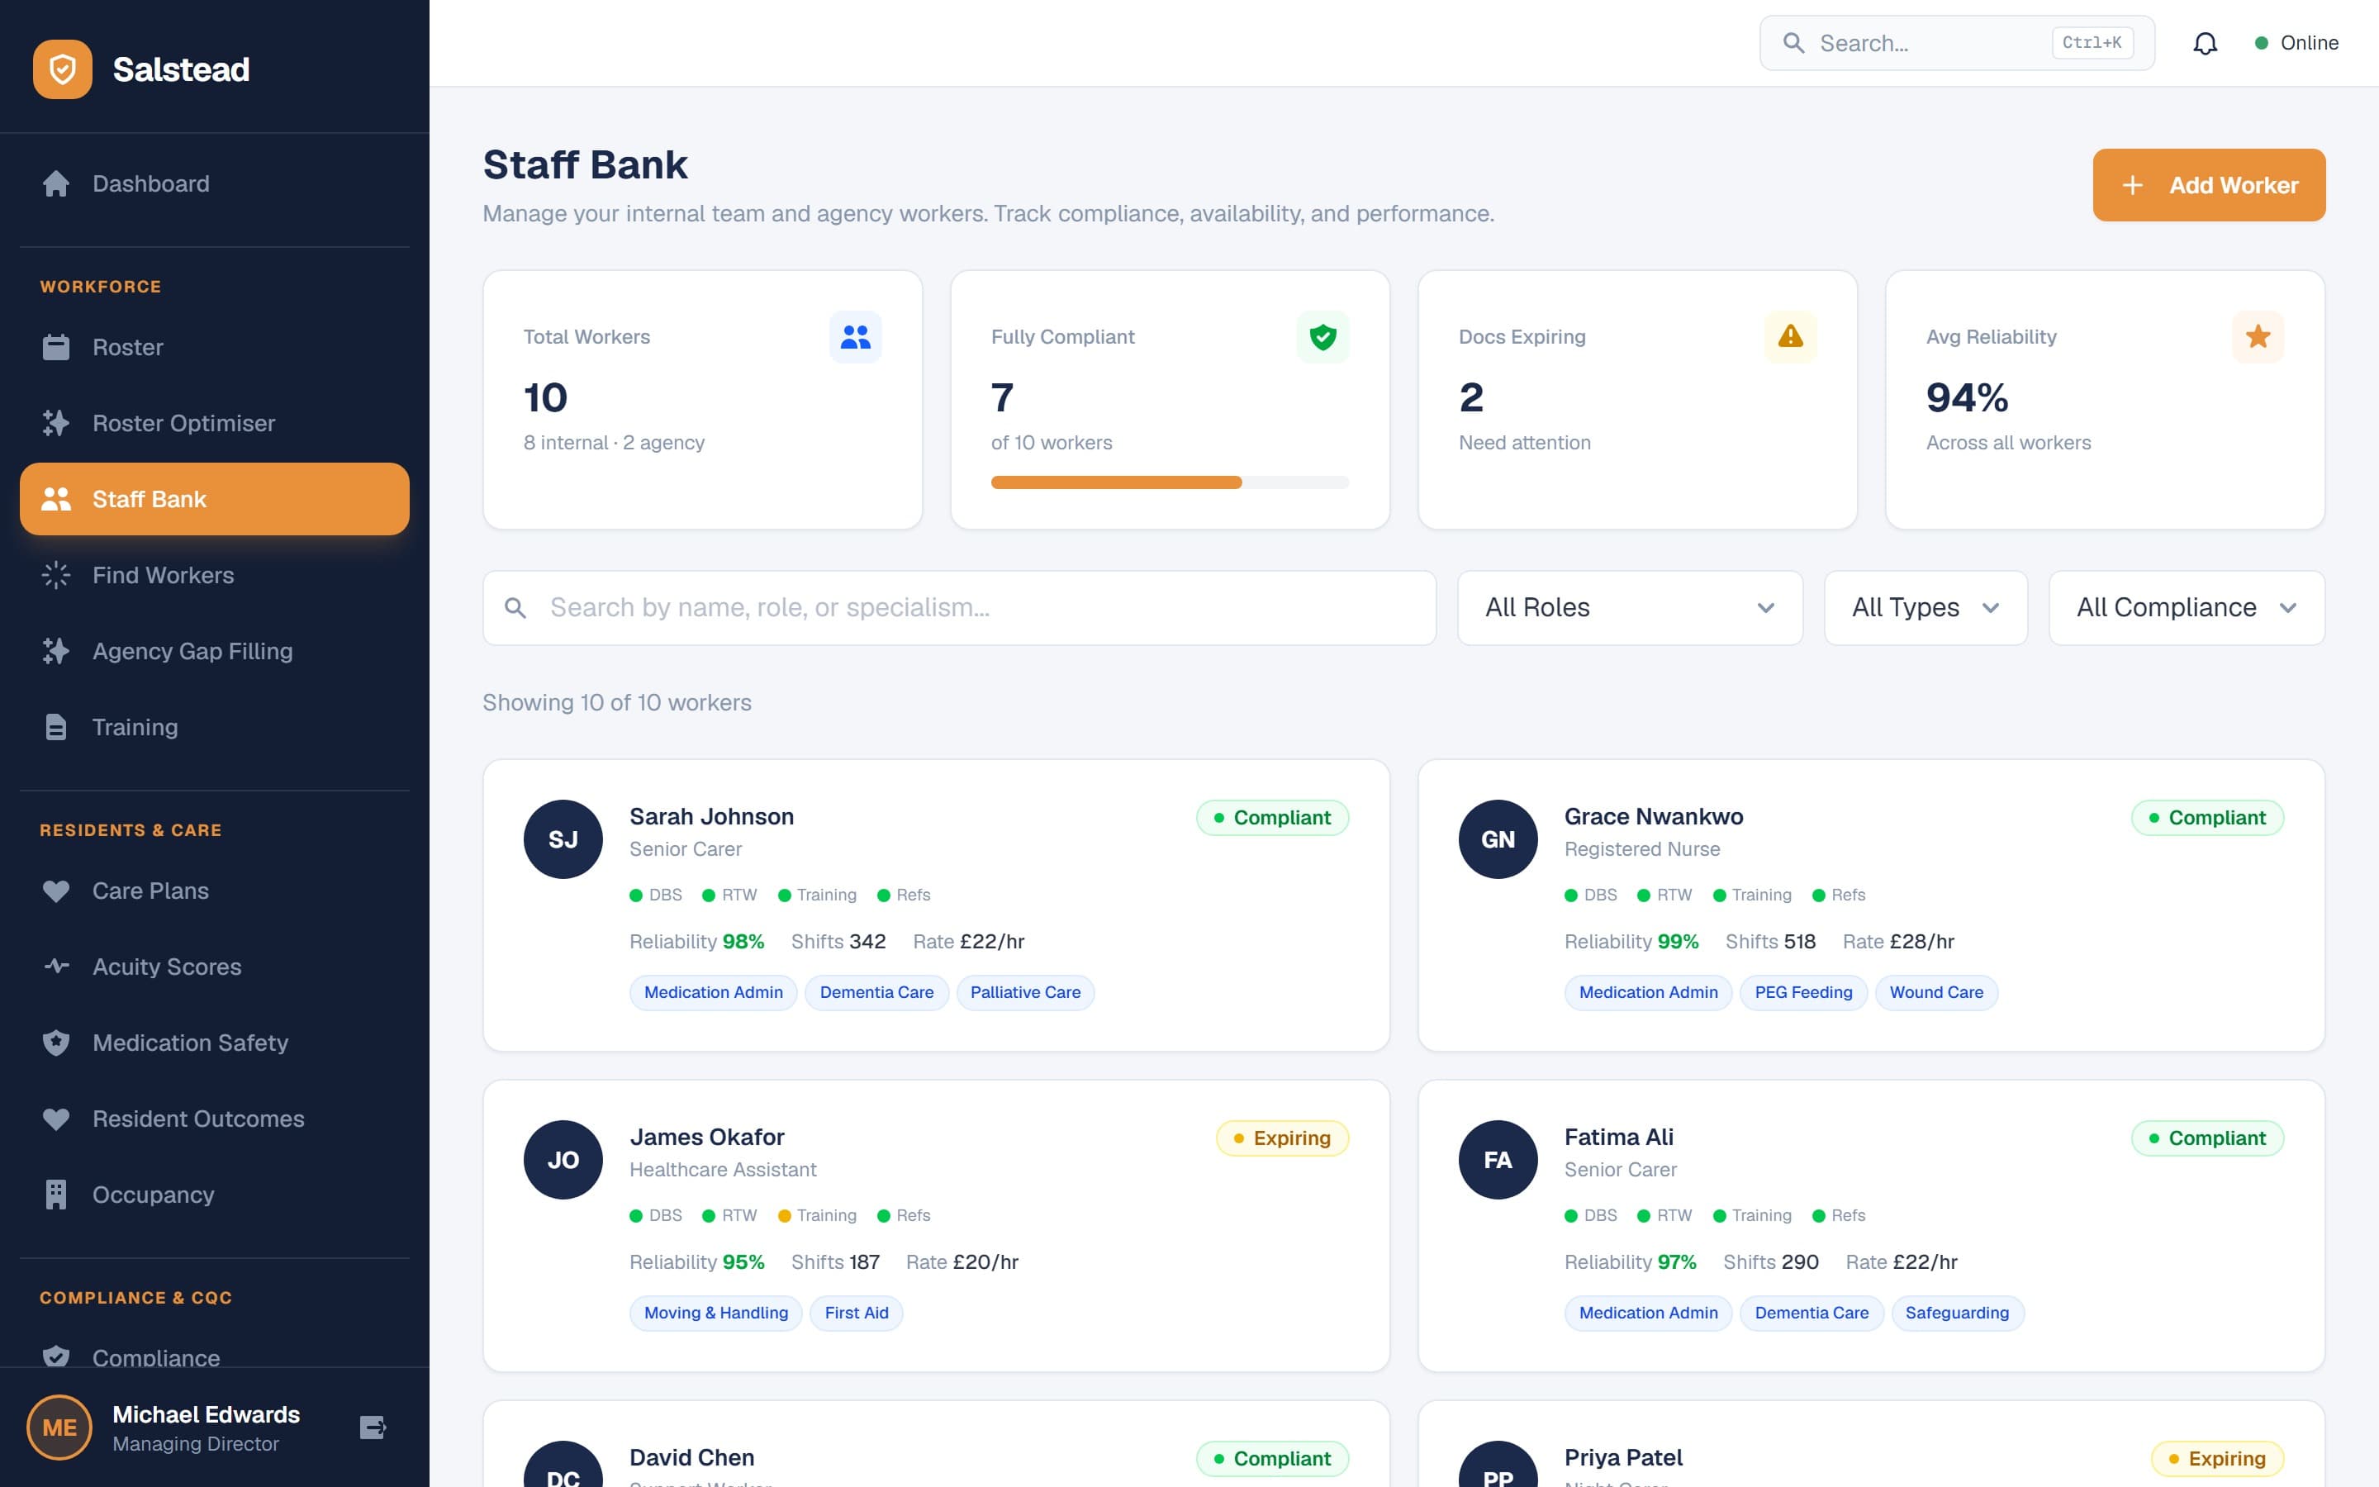The width and height of the screenshot is (2379, 1487).
Task: Go to Dashboard in the sidebar
Action: click(214, 184)
